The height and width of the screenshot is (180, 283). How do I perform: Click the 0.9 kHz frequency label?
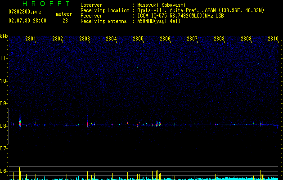tap(4, 103)
